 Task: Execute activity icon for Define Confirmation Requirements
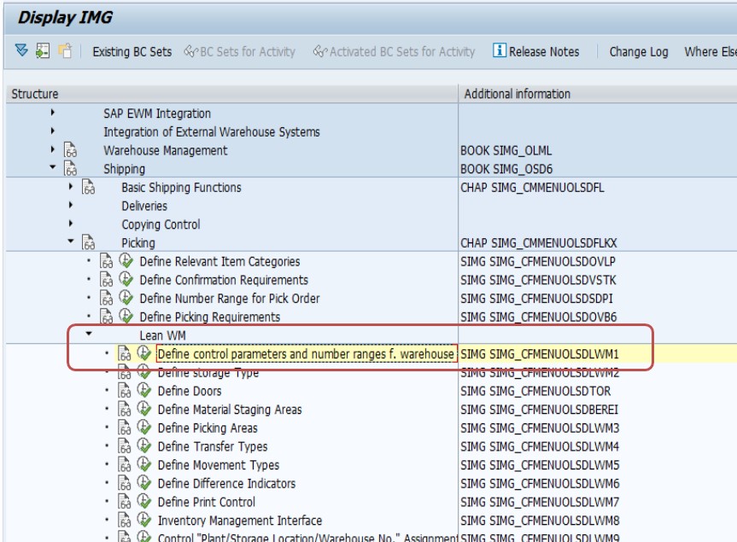[126, 279]
